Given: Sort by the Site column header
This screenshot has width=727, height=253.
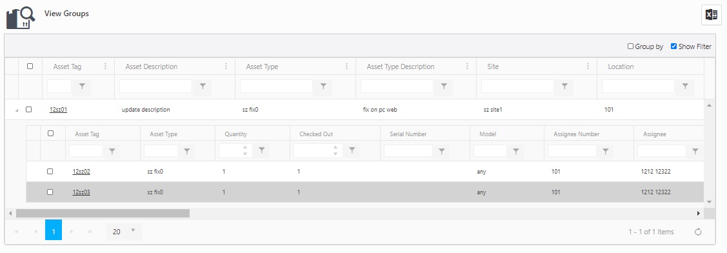Looking at the screenshot, I should pyautogui.click(x=493, y=66).
